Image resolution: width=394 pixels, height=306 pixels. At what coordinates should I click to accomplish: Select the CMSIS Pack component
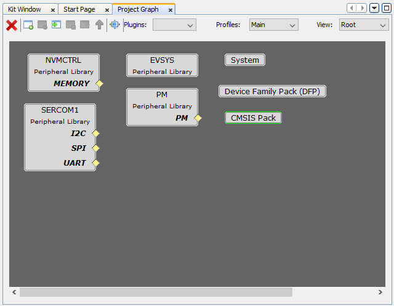point(253,118)
